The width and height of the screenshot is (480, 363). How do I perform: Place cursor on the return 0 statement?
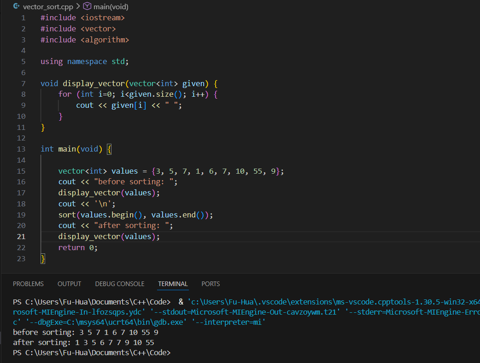tap(78, 247)
